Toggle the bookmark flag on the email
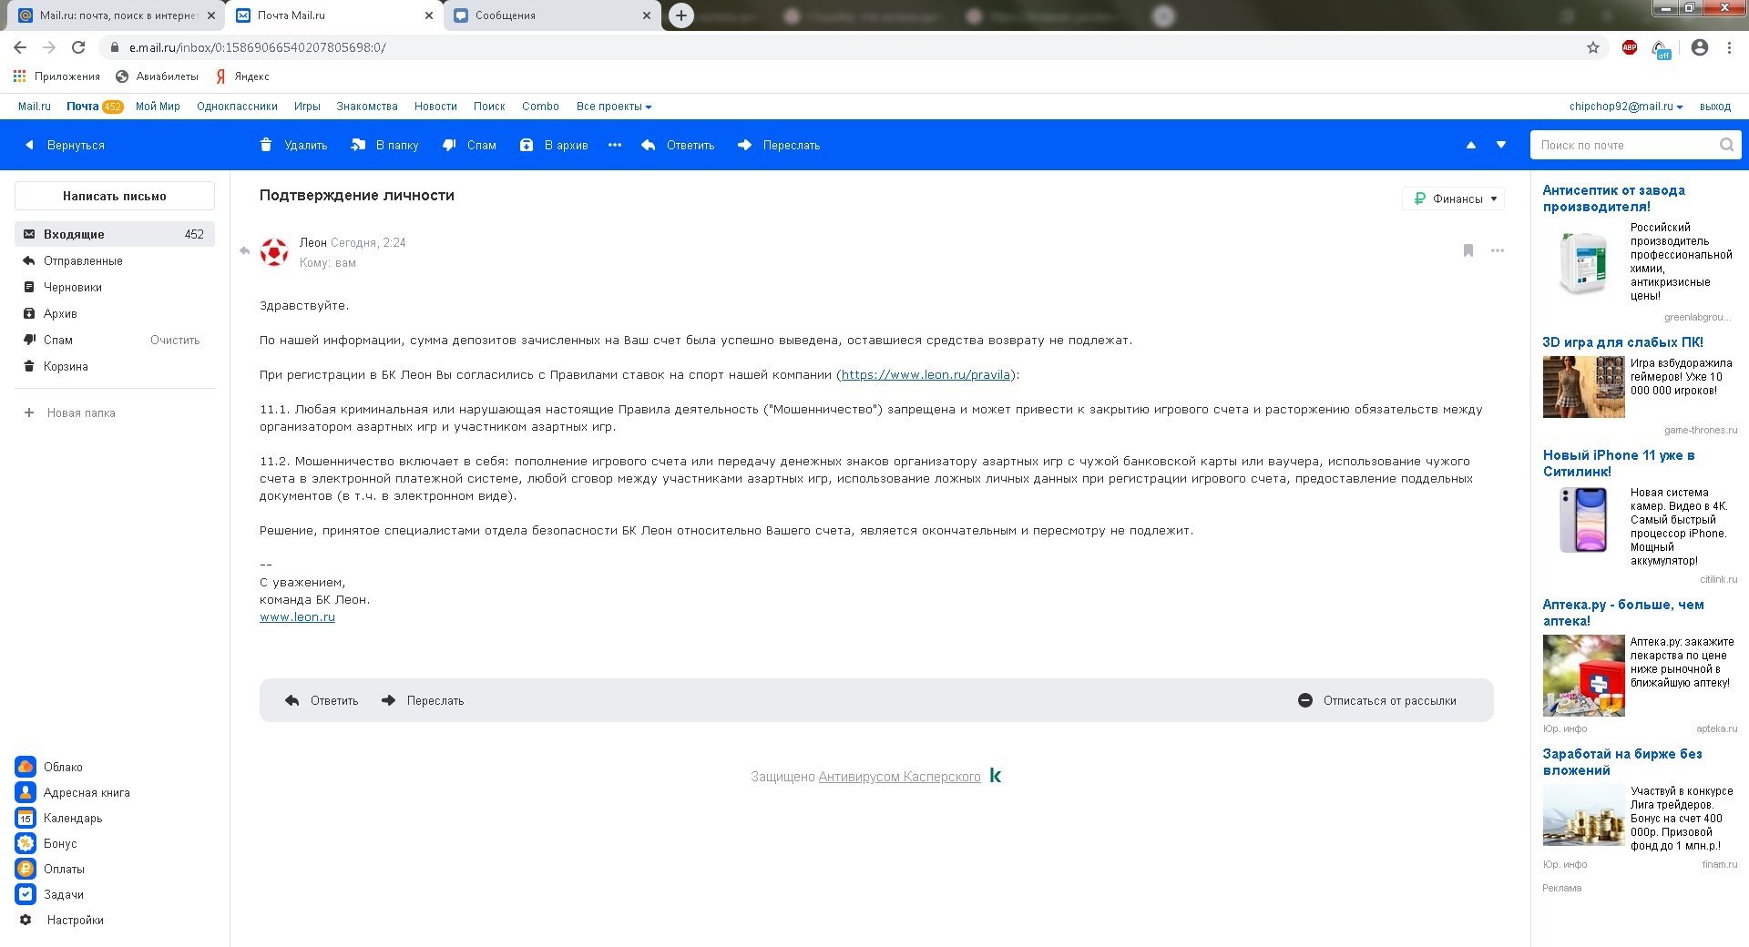The height and width of the screenshot is (947, 1749). point(1468,250)
